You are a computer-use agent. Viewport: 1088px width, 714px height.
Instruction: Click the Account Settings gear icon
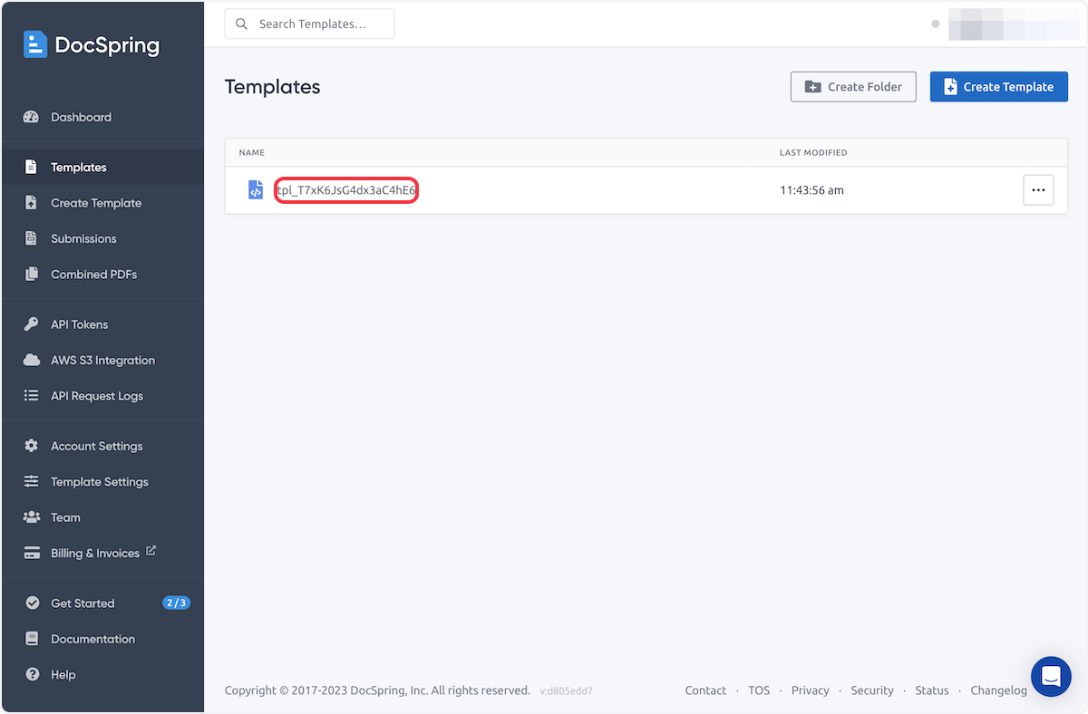32,446
